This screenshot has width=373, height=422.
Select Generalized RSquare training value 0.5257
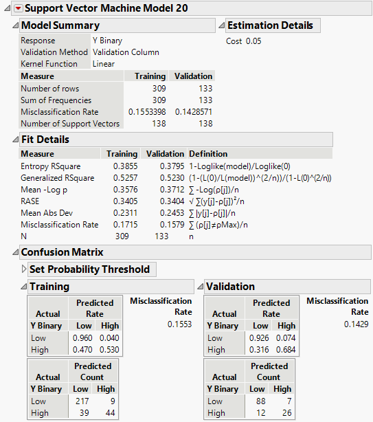[125, 178]
